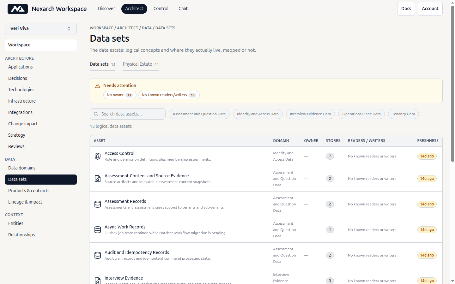Screen dimensions: 455x284
Task: Open Products & contracts
Action: coord(41,191)
